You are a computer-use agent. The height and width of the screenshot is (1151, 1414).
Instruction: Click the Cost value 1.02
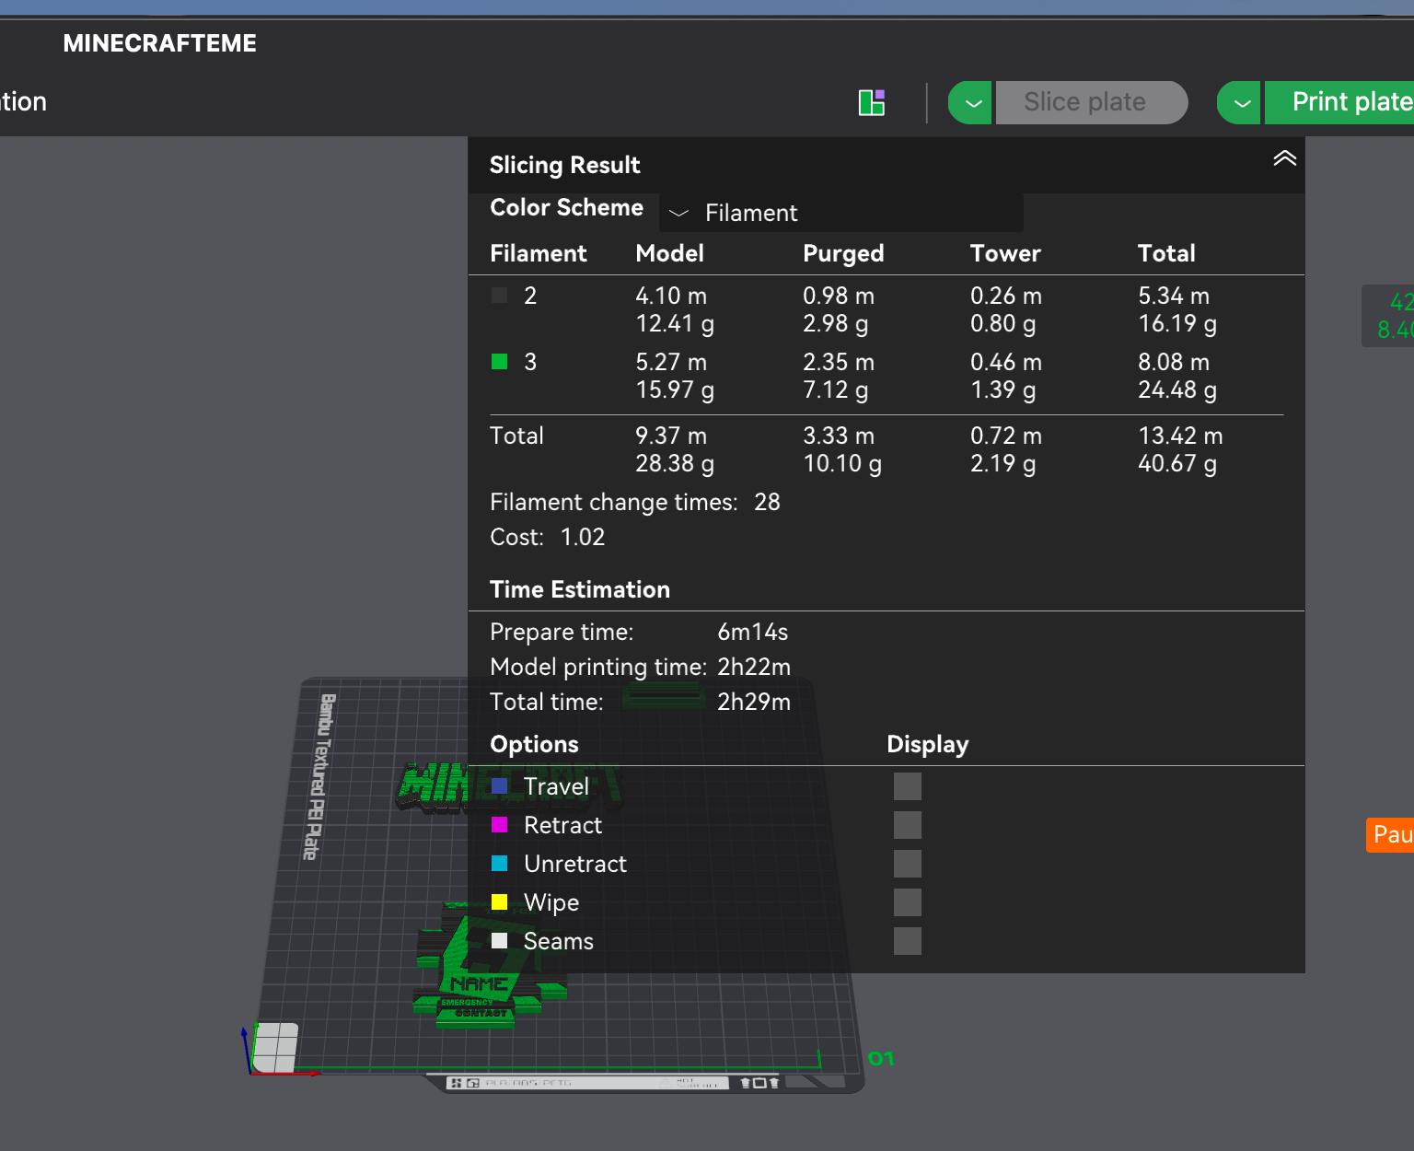point(583,537)
